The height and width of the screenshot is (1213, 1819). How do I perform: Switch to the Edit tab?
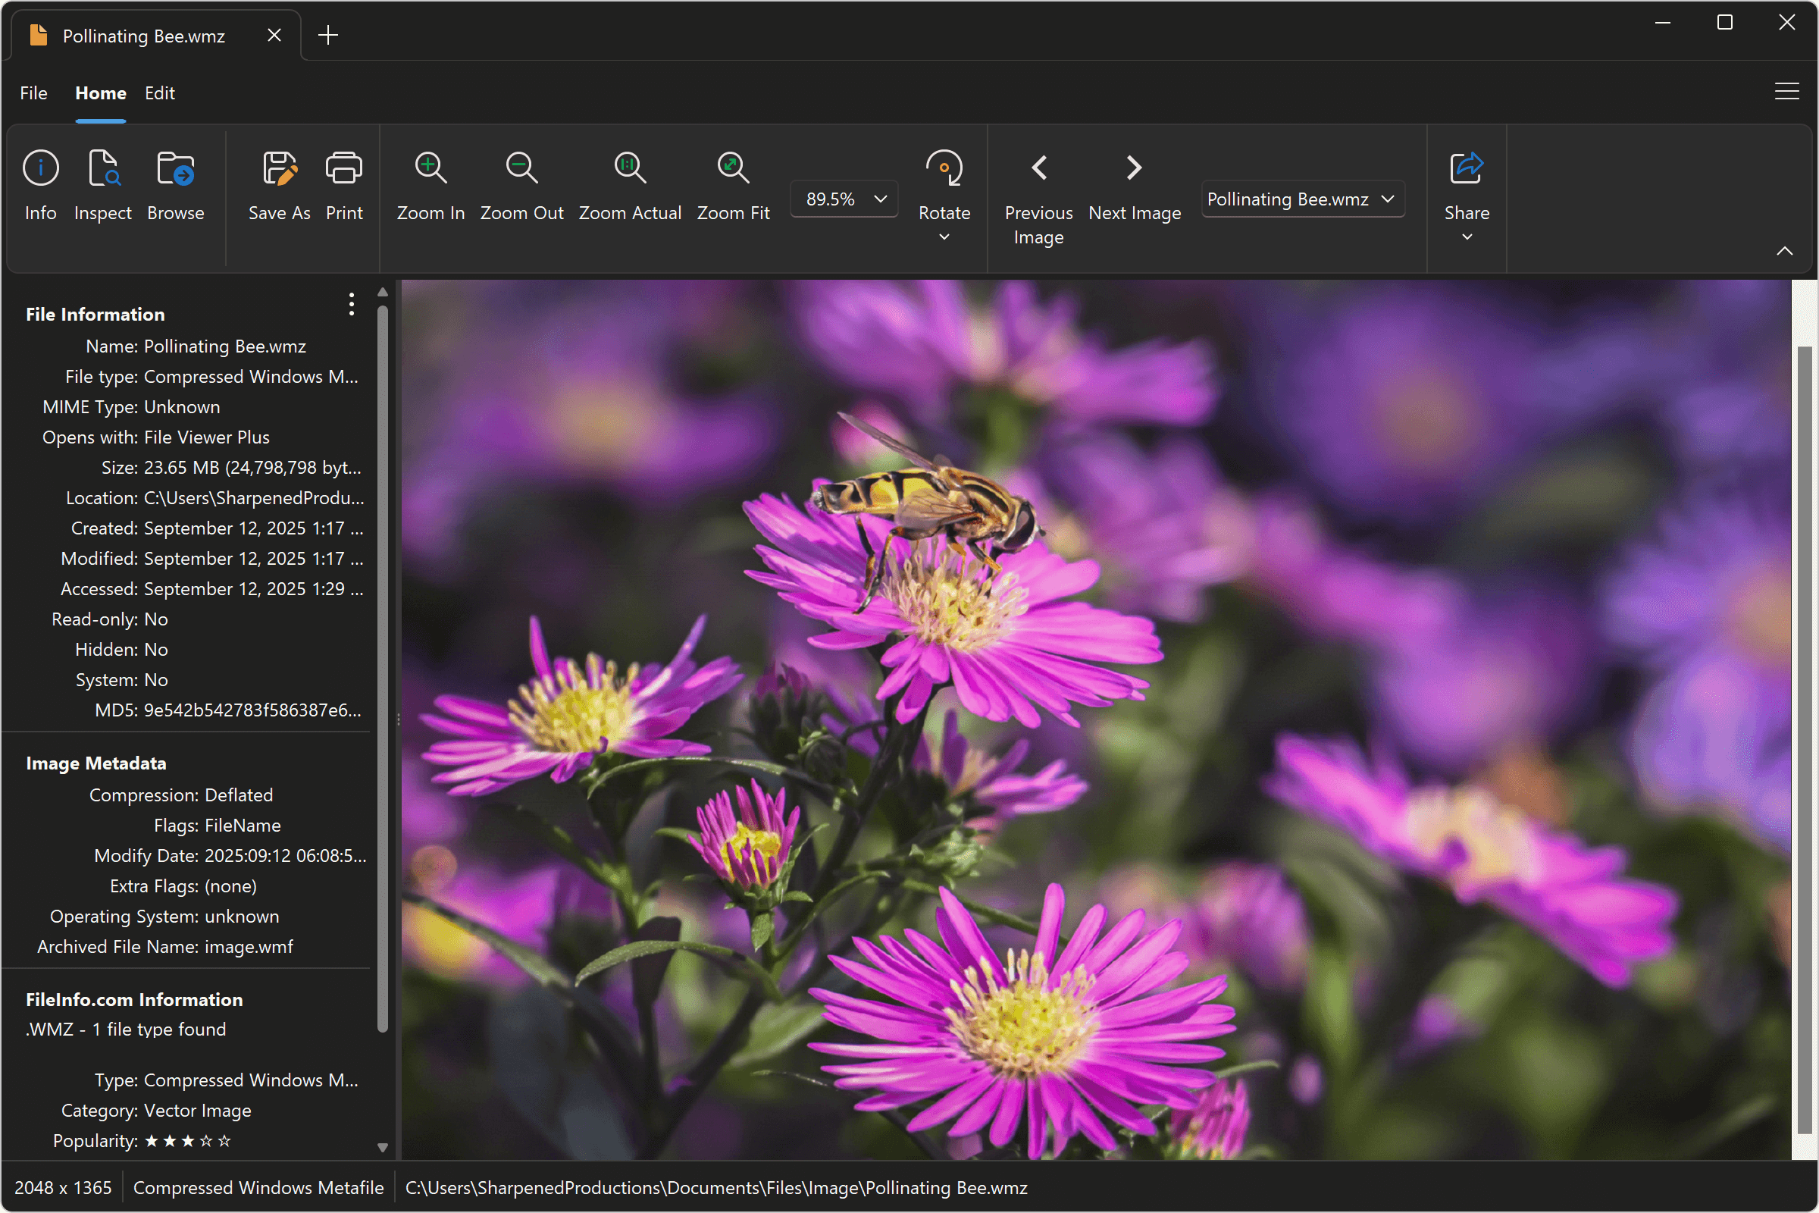(159, 92)
